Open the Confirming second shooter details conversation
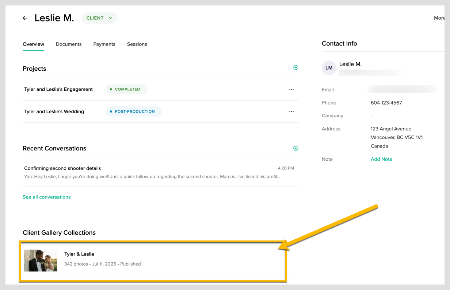Viewport: 450px width, 290px height. click(x=62, y=168)
